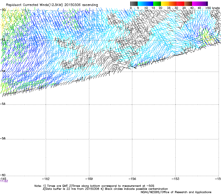Click the '-52' latitude axis label

point(3,40)
